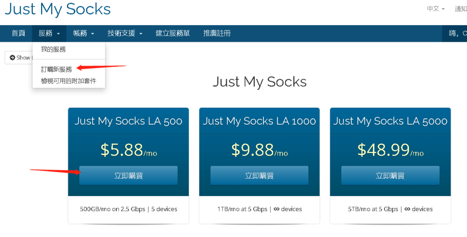Select 檢視可用的附加套件 menu entry
The width and height of the screenshot is (467, 237).
[68, 81]
